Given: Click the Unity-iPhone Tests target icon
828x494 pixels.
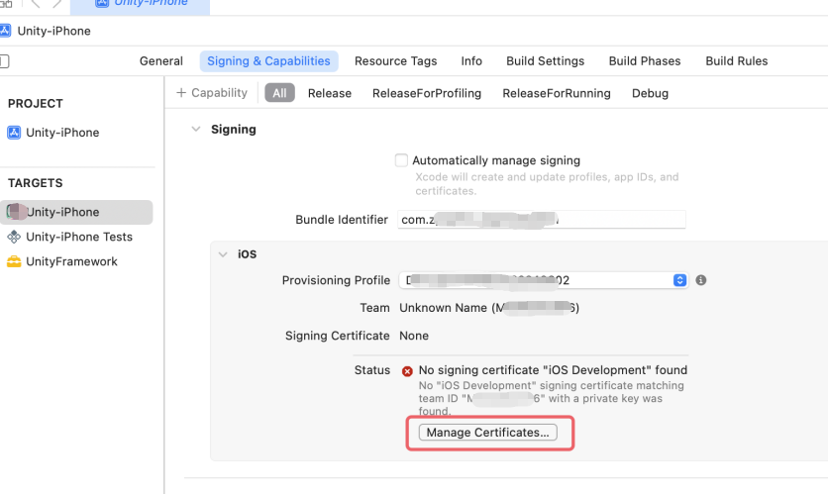Looking at the screenshot, I should 14,237.
